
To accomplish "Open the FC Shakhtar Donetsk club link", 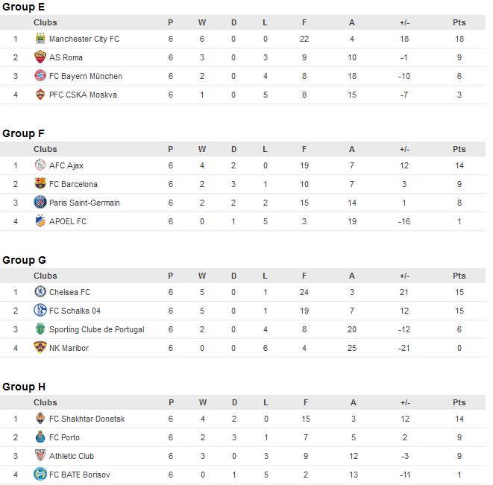I will (87, 419).
